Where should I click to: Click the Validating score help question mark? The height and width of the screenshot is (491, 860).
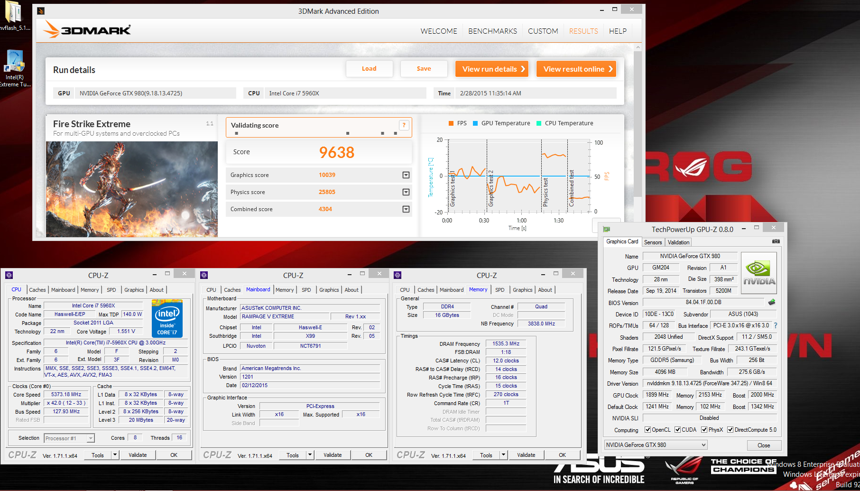pyautogui.click(x=404, y=125)
